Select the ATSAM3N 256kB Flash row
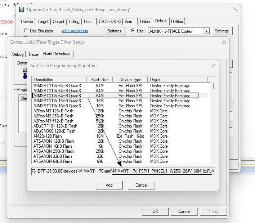Image resolution: width=255 pixels, height=223 pixels. pyautogui.click(x=120, y=151)
